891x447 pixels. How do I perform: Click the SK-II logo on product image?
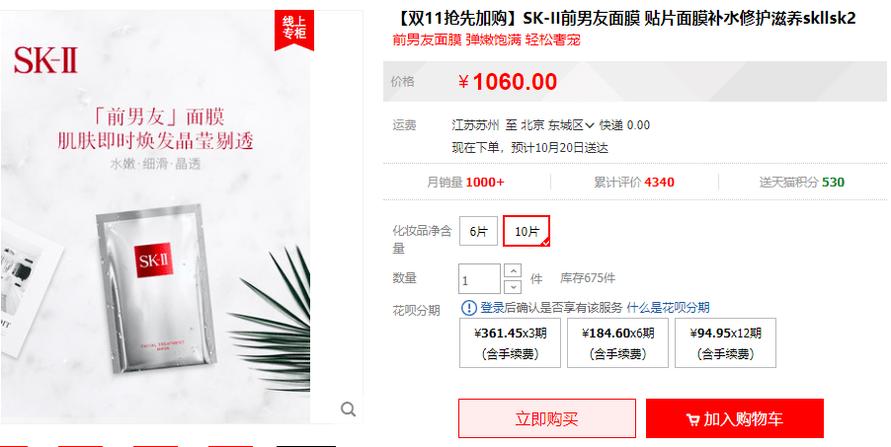(45, 60)
